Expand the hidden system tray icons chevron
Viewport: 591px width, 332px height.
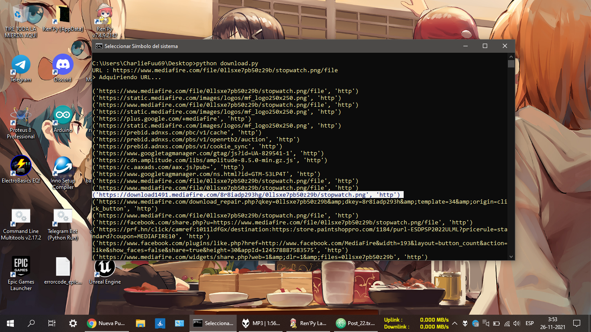tap(455, 323)
